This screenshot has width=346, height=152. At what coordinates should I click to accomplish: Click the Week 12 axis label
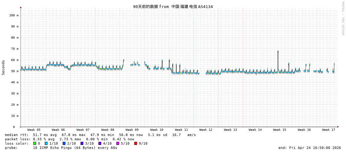click(x=206, y=130)
